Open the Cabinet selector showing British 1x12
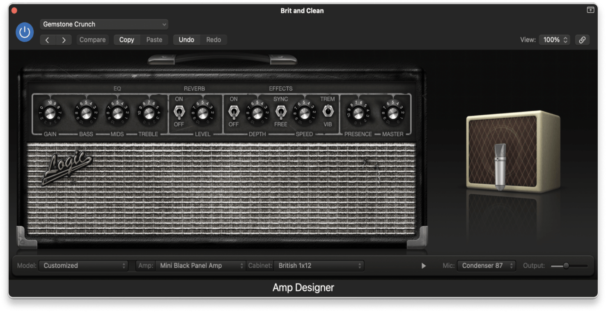This screenshot has height=312, width=606. click(x=320, y=266)
